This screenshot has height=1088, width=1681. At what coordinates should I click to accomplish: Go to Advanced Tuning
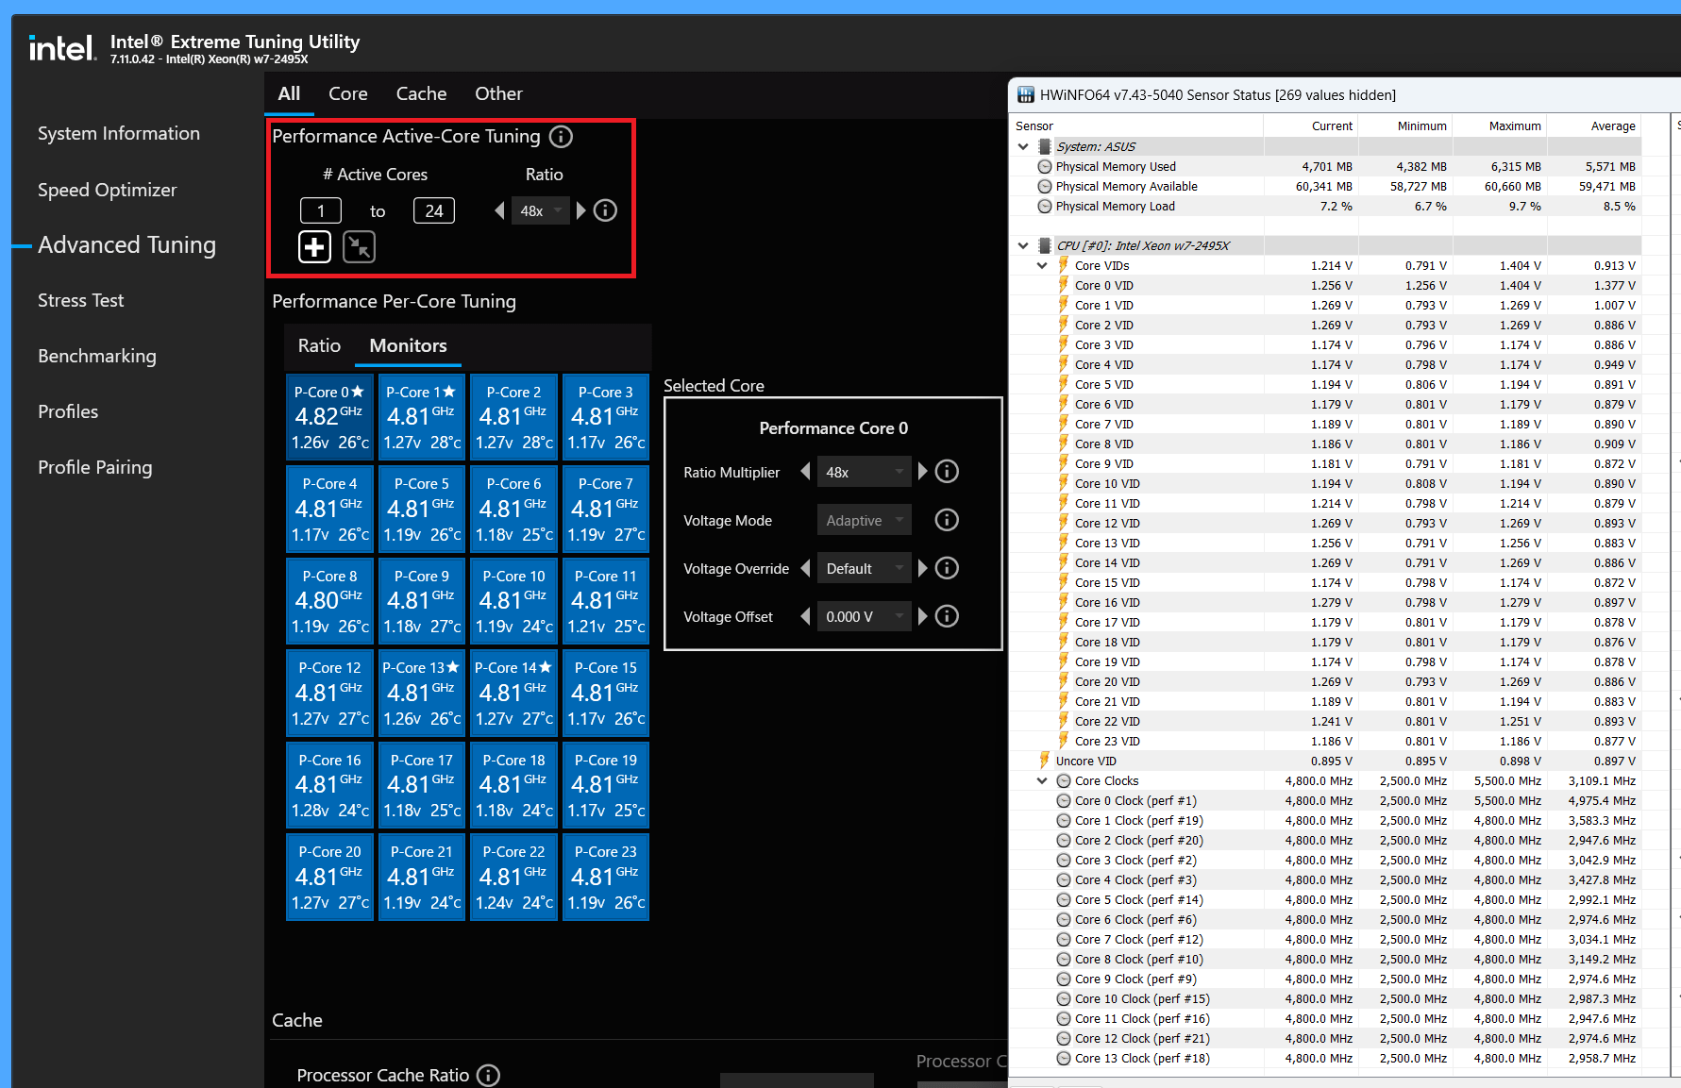pos(126,245)
